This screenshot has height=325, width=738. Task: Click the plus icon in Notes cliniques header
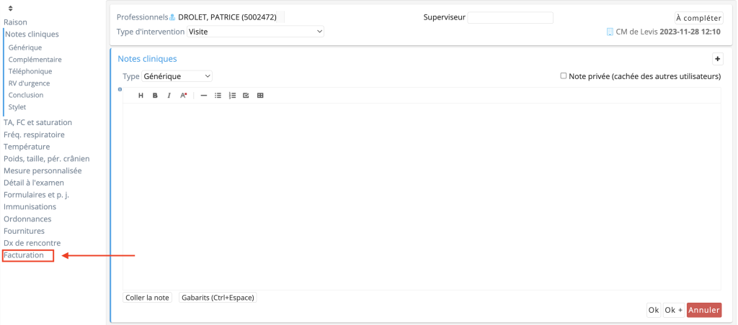coord(718,59)
